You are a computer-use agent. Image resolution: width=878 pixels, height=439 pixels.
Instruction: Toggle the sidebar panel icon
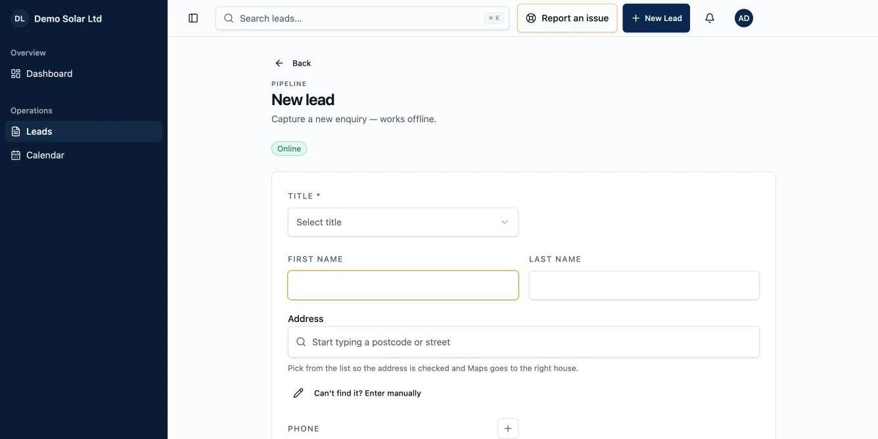coord(193,18)
